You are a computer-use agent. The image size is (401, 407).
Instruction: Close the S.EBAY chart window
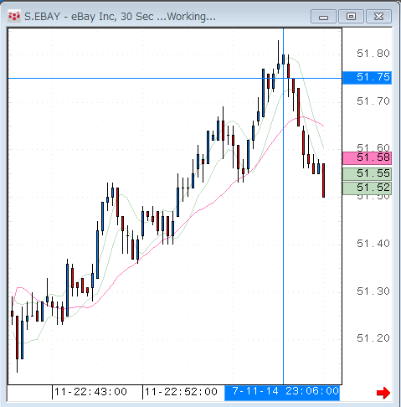[x=378, y=17]
